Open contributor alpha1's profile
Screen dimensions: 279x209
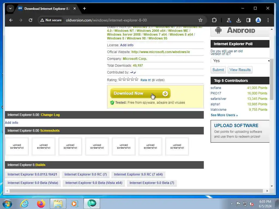click(x=215, y=104)
